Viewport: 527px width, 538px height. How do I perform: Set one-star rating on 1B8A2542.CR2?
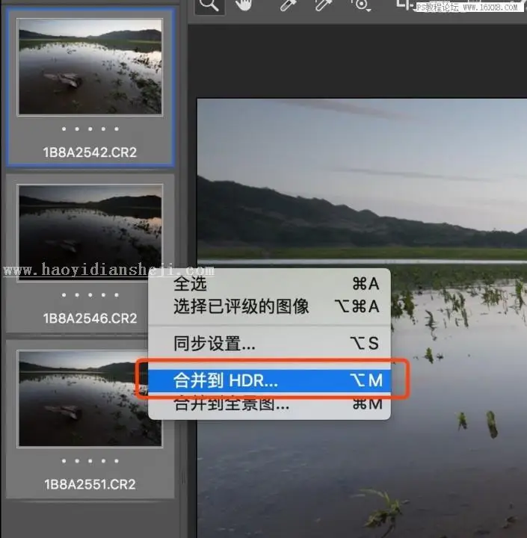pyautogui.click(x=64, y=129)
